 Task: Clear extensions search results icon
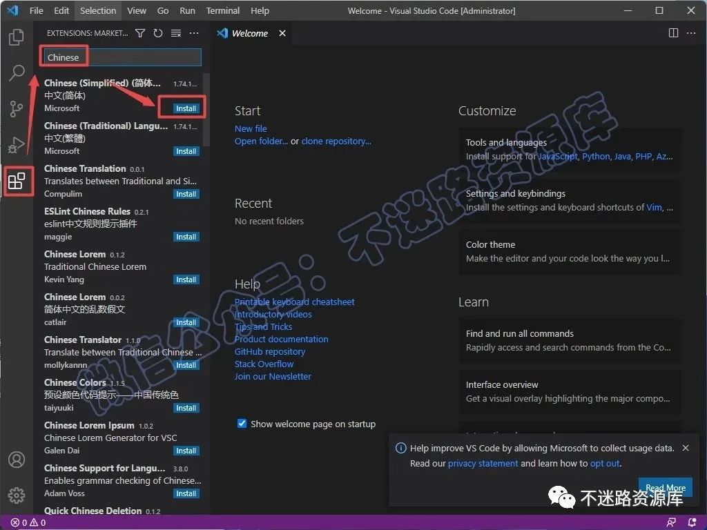point(176,33)
